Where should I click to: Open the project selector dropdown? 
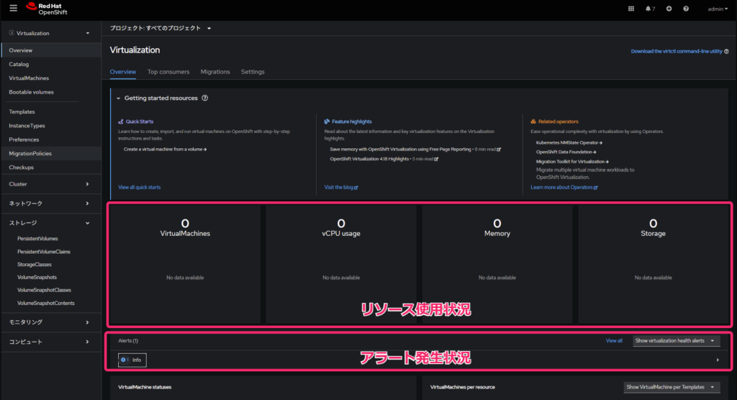click(160, 28)
